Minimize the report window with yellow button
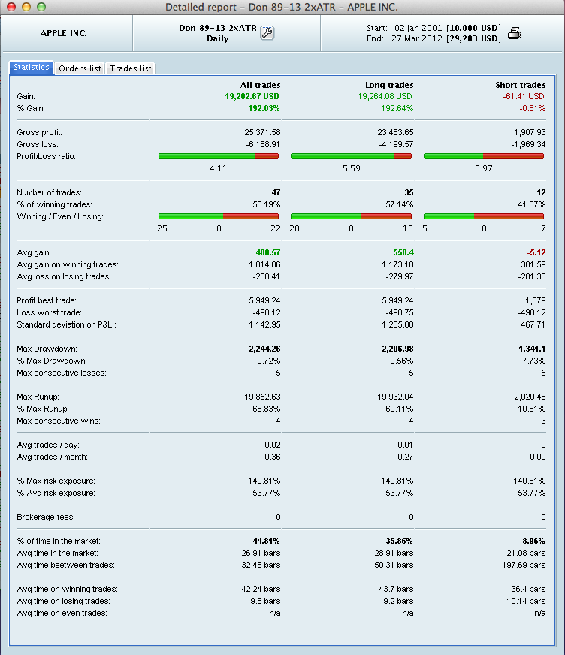Viewport: 565px width, 655px height. [26, 7]
